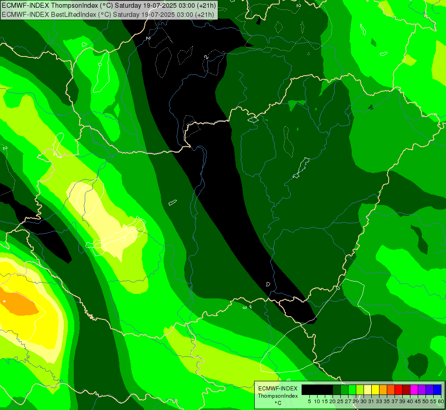
Task: Click the legend scale value 29
Action: point(356,401)
